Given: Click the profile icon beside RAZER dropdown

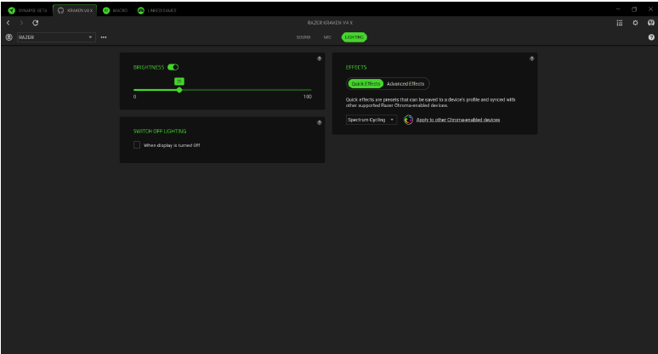Looking at the screenshot, I should pyautogui.click(x=9, y=37).
